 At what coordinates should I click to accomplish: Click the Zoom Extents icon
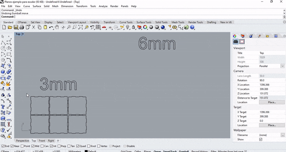click(x=80, y=27)
